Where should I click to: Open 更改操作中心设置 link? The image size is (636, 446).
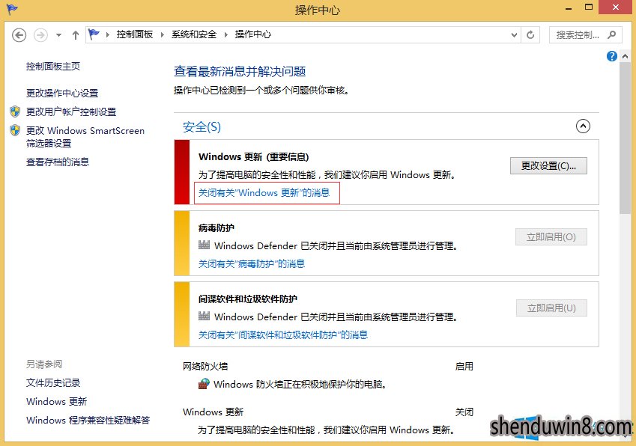coord(62,94)
